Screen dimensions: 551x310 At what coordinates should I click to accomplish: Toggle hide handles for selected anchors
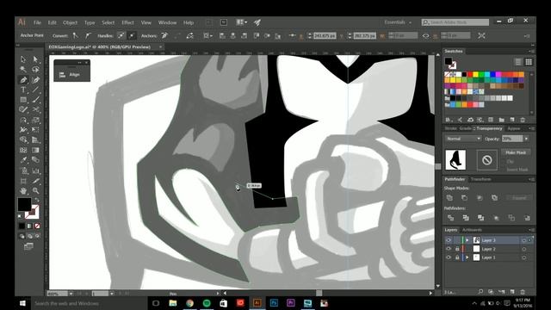click(132, 35)
